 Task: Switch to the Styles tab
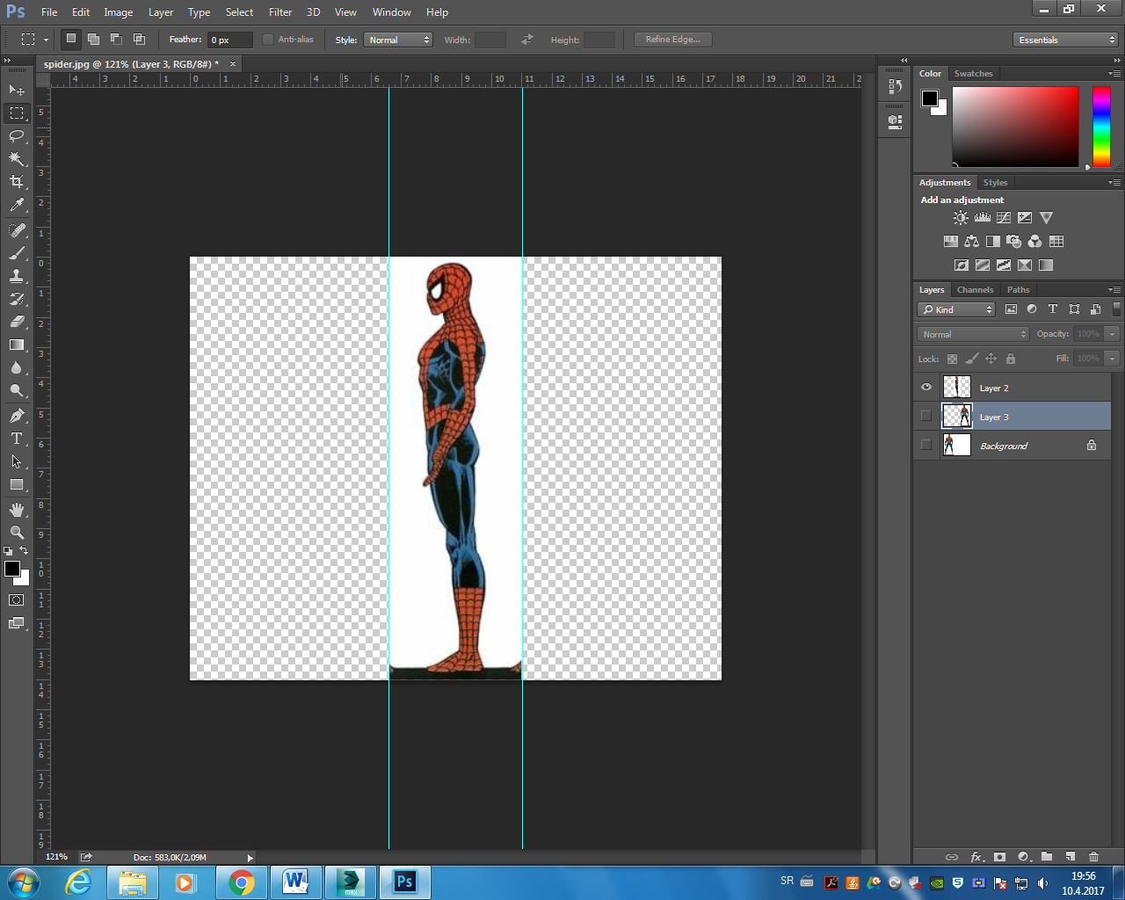(995, 183)
